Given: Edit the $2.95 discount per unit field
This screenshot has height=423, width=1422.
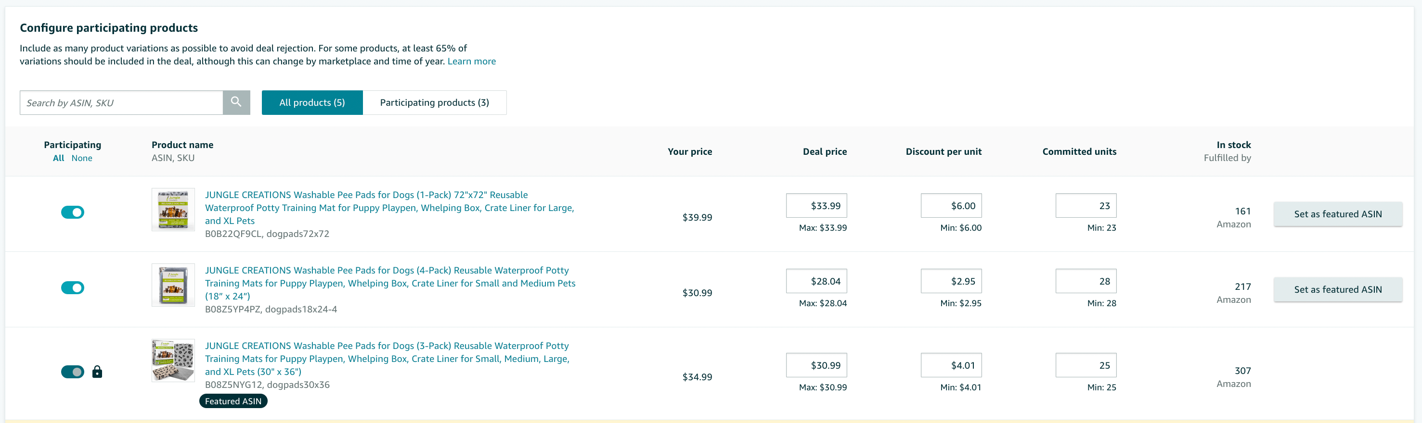Looking at the screenshot, I should click(951, 281).
